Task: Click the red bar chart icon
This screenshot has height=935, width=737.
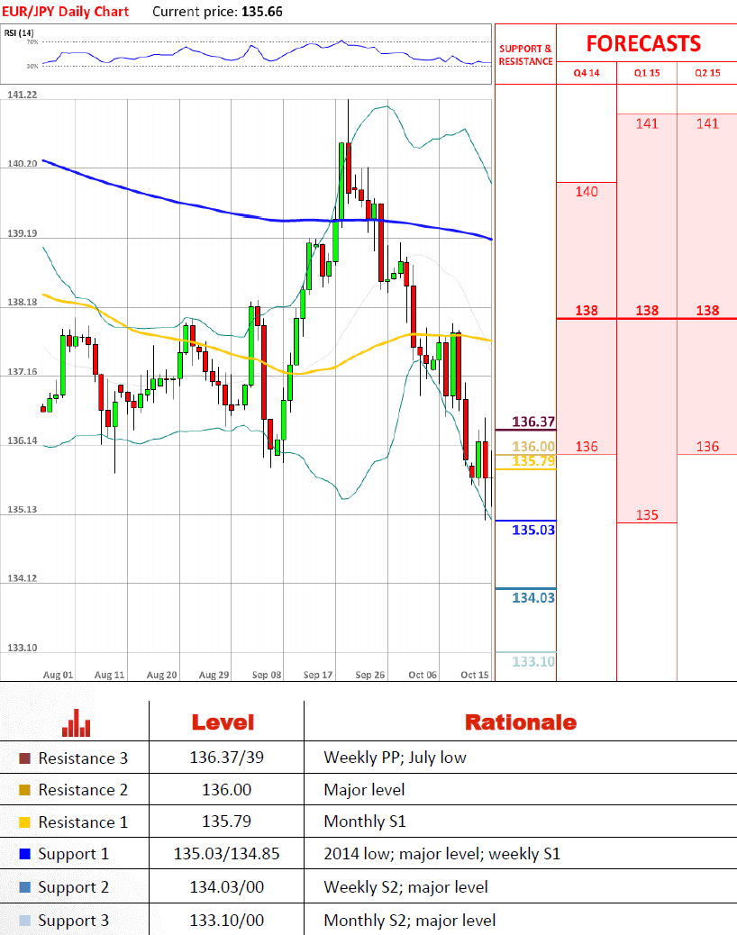Action: [76, 722]
